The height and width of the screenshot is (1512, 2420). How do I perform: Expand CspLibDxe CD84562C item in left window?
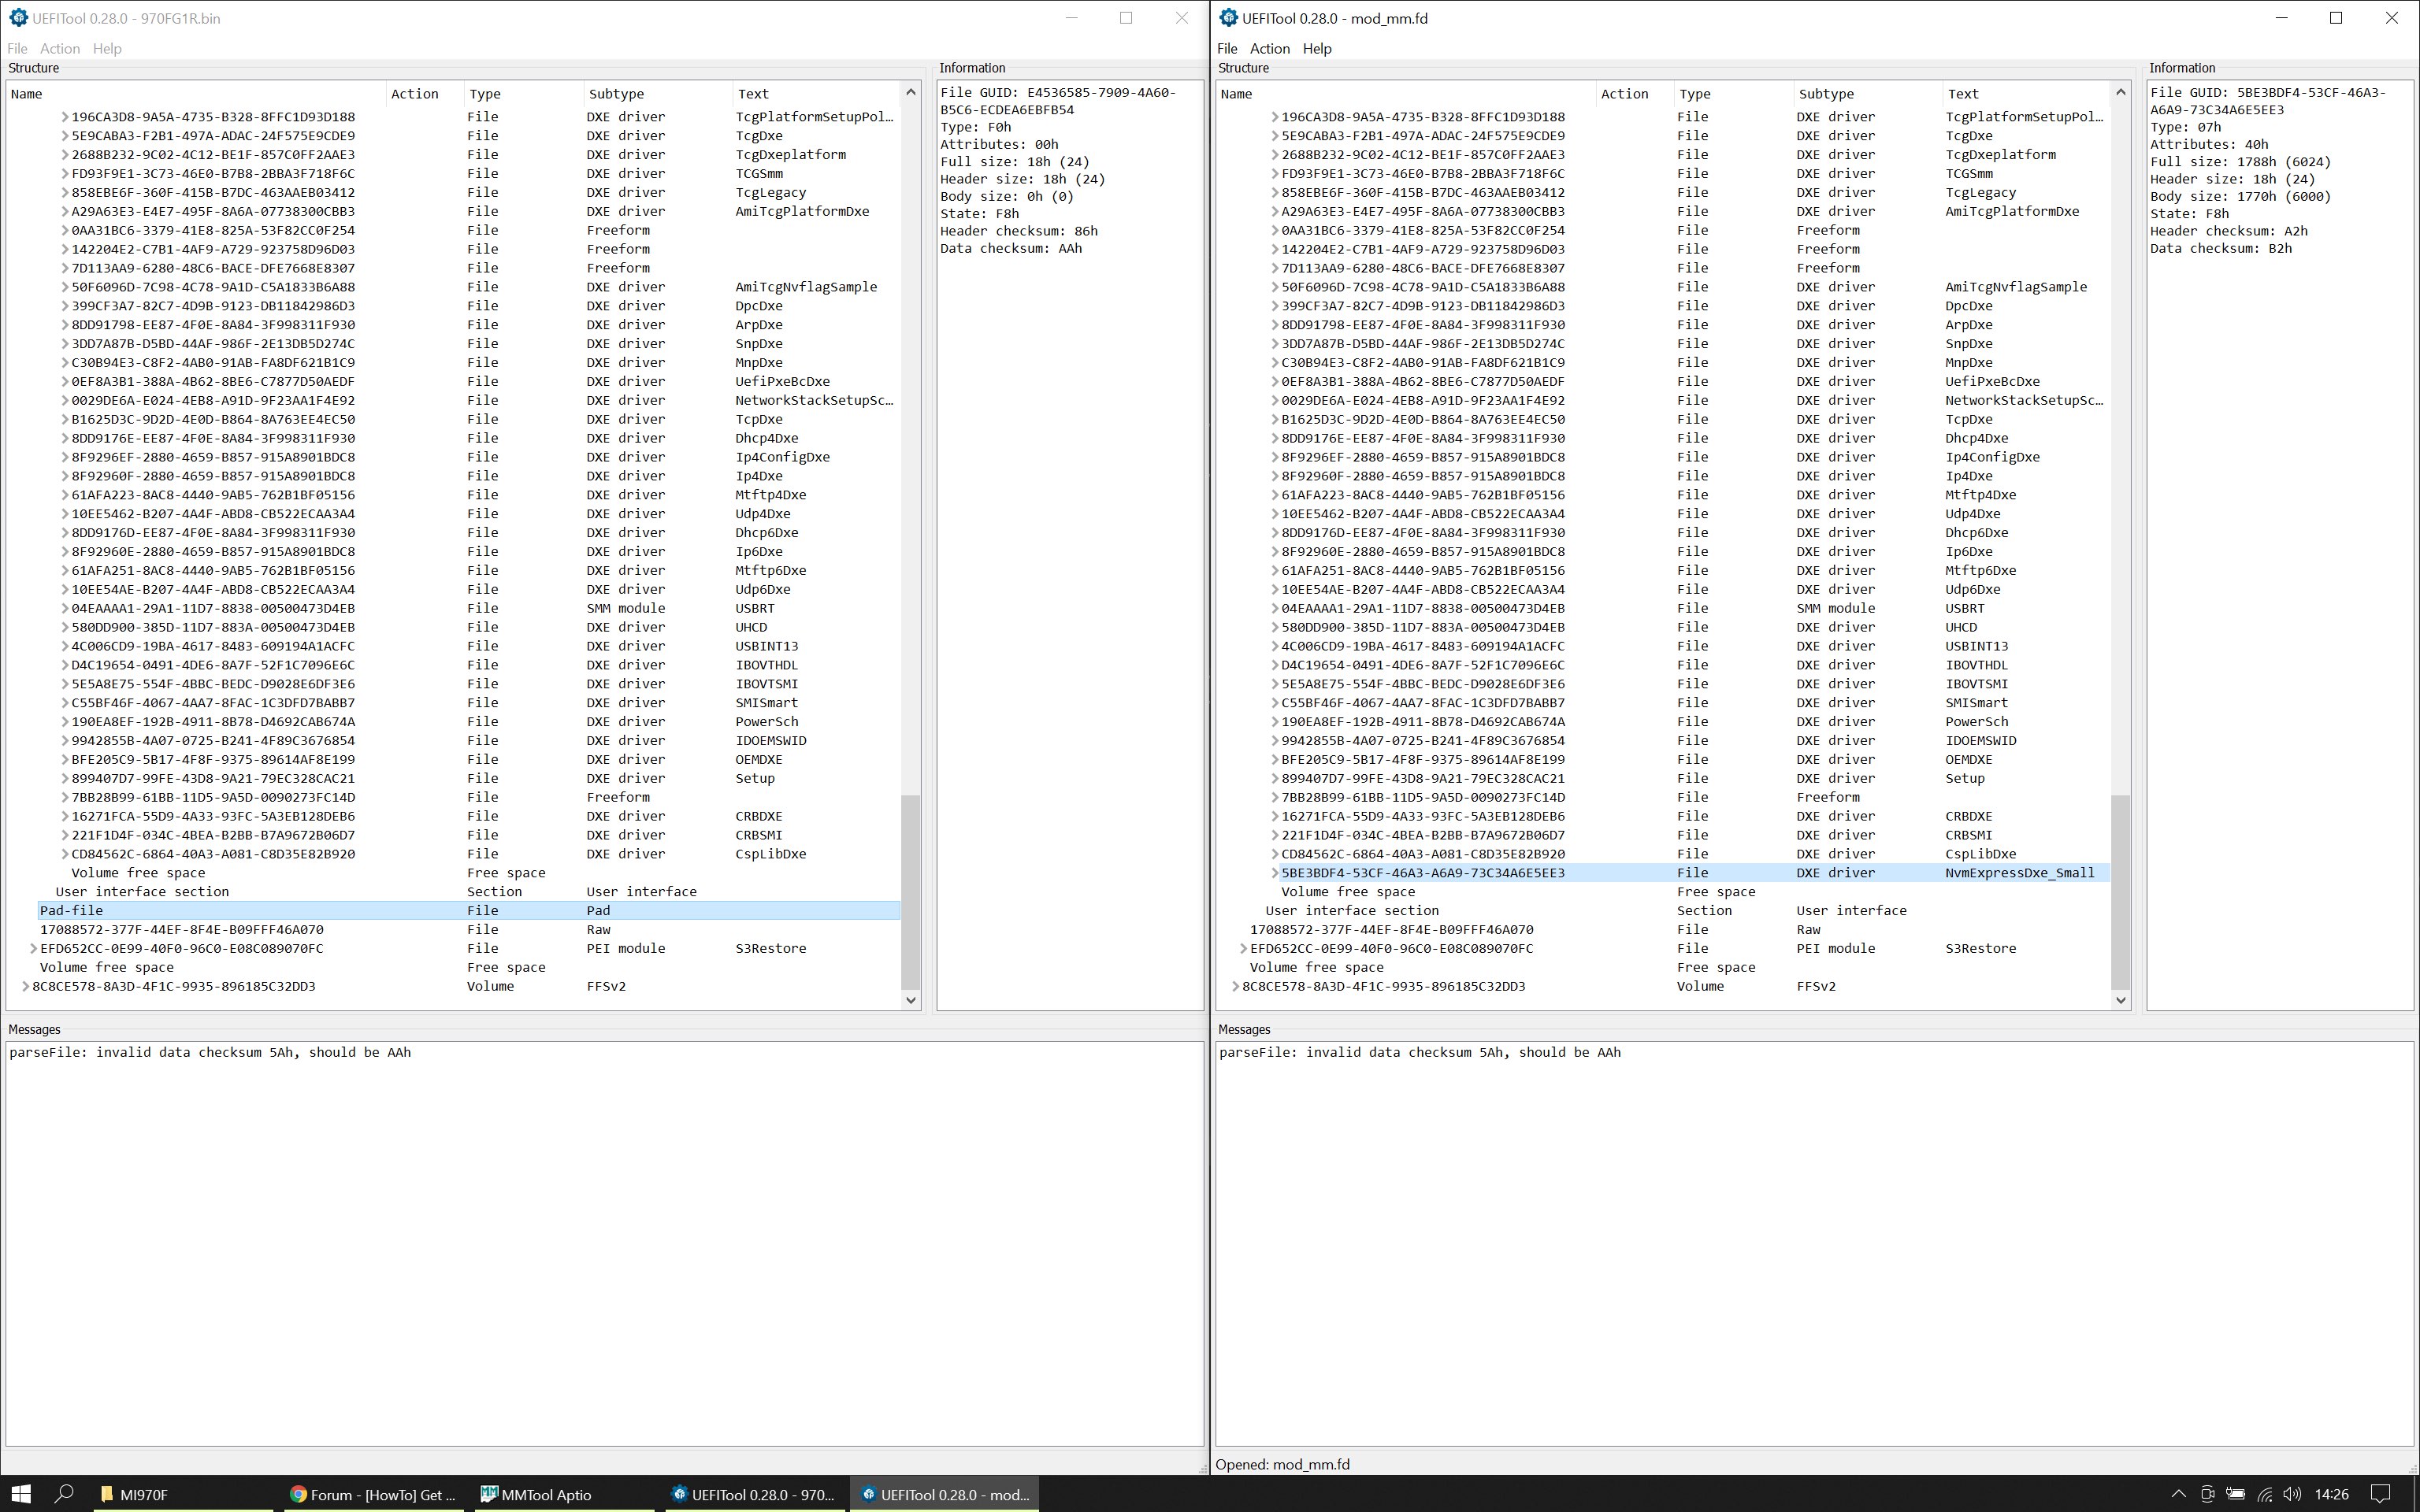pos(65,854)
